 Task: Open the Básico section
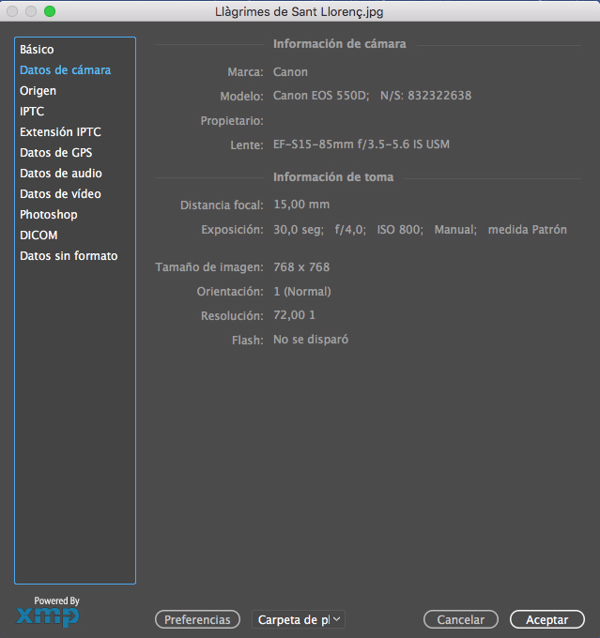tap(37, 50)
